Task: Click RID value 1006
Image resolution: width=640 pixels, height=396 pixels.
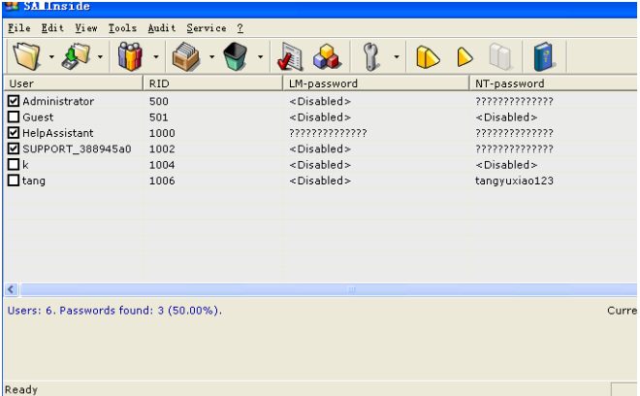Action: point(162,181)
